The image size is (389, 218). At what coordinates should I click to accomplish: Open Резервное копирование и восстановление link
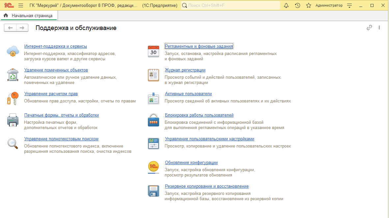tap(207, 186)
